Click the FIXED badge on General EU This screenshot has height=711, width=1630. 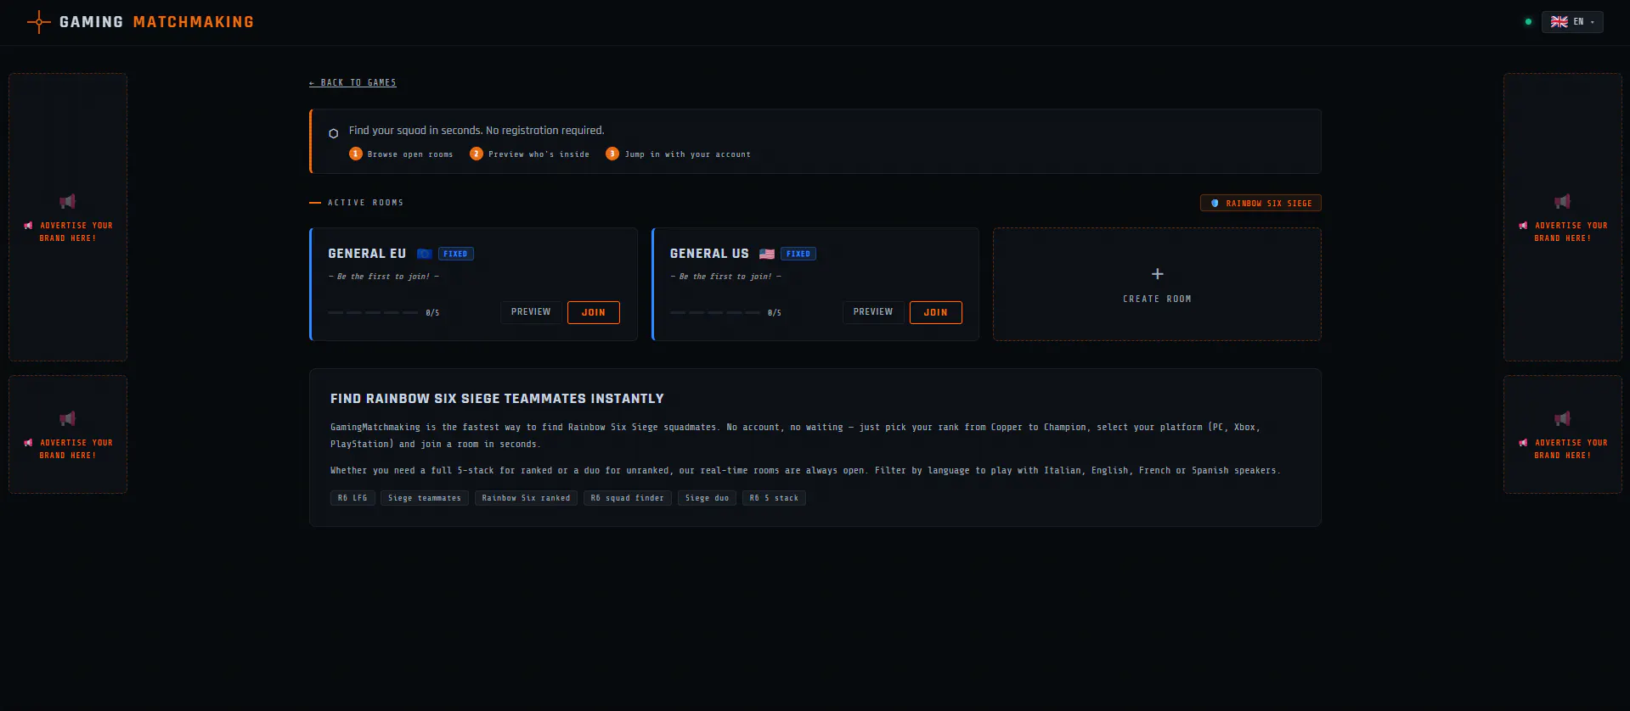coord(456,254)
